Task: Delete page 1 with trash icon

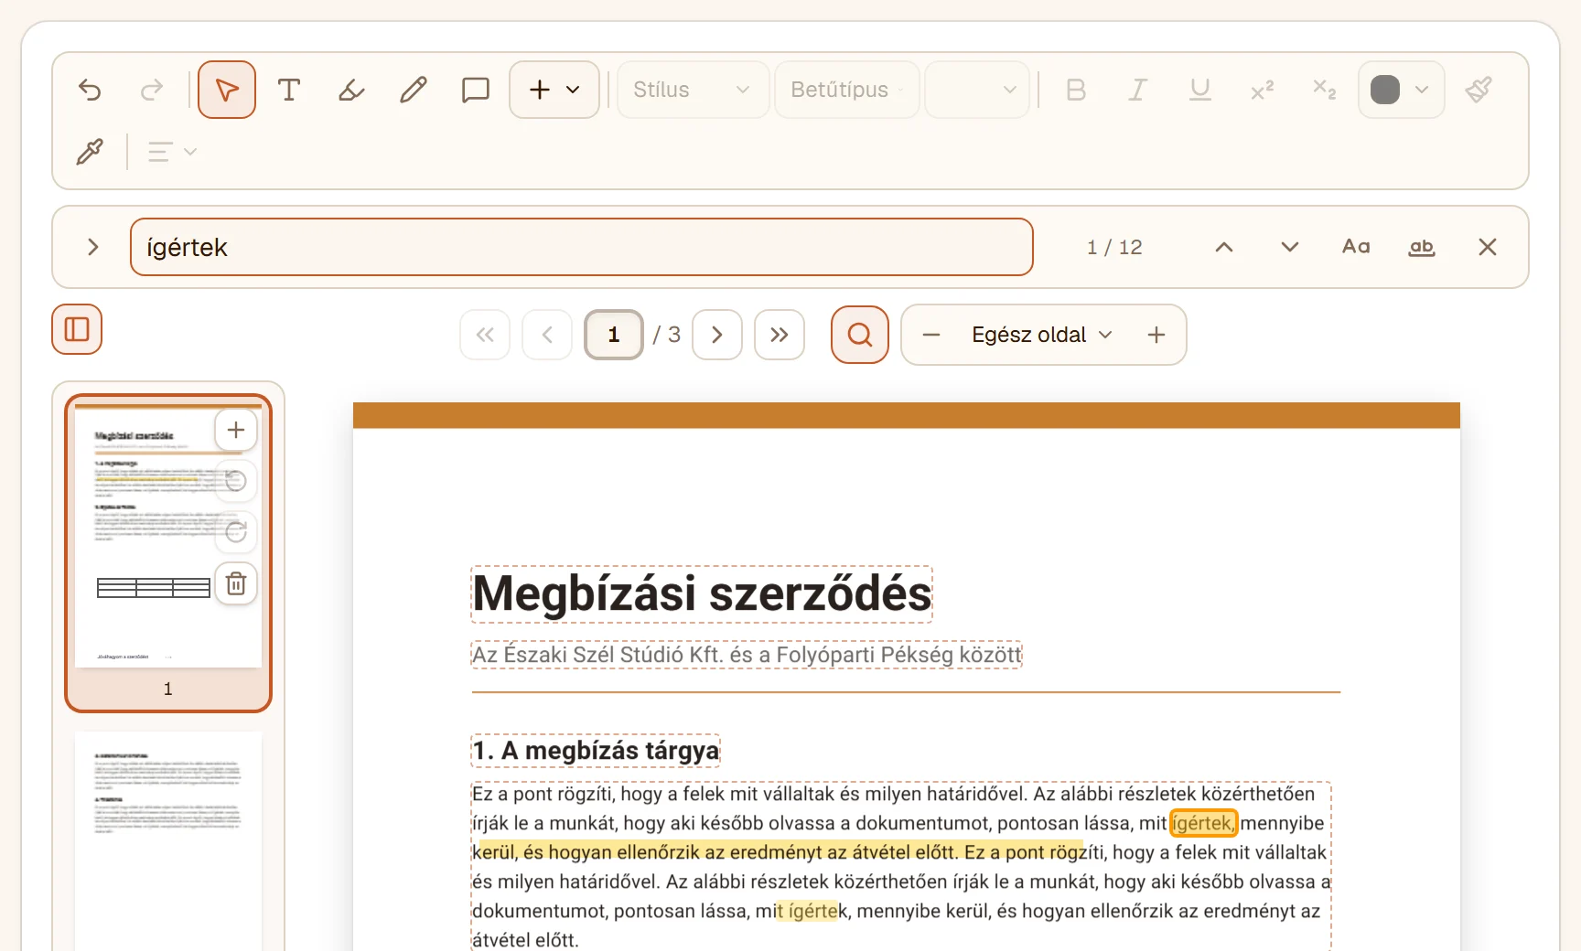Action: 236,583
